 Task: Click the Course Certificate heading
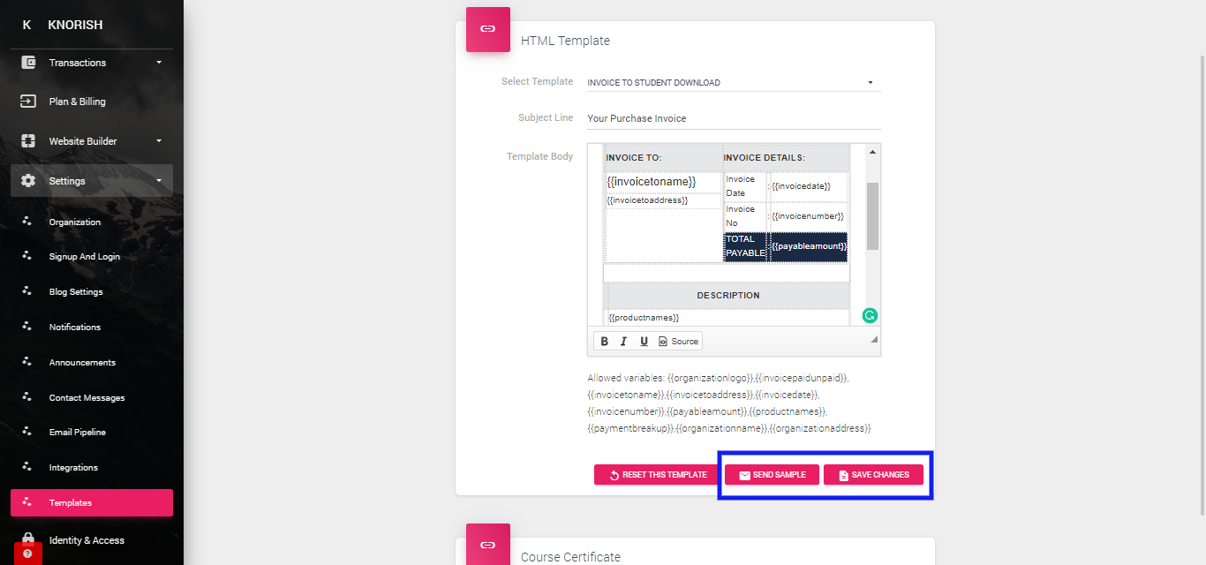point(570,557)
